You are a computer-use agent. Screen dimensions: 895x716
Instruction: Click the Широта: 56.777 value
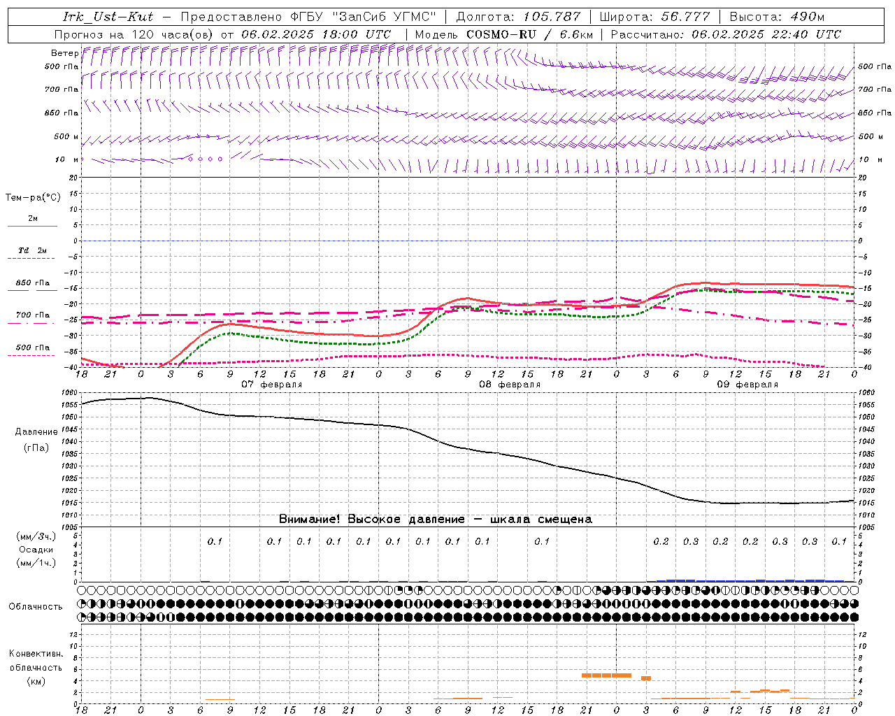click(x=654, y=17)
